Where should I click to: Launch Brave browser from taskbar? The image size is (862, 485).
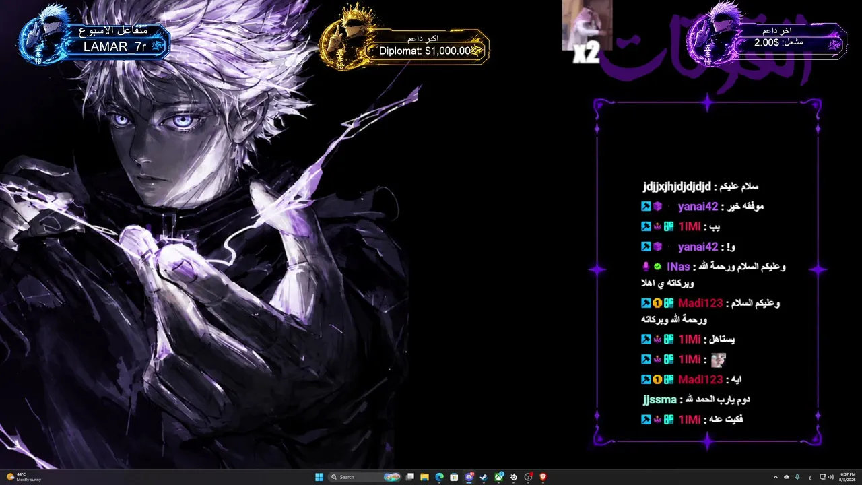(x=543, y=477)
